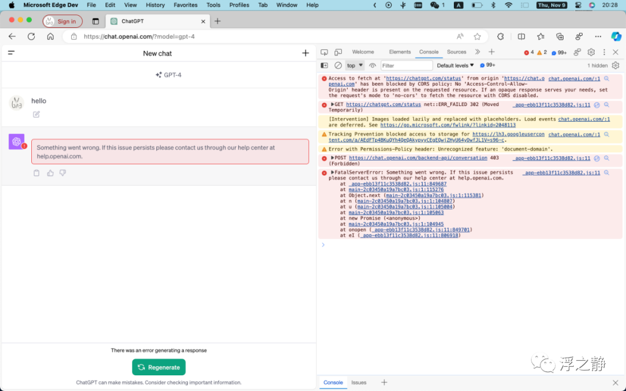
Task: Show more DevTools tabs with the chevrons
Action: point(478,52)
